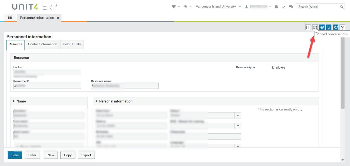Open recent history via the clock icon

186,6
